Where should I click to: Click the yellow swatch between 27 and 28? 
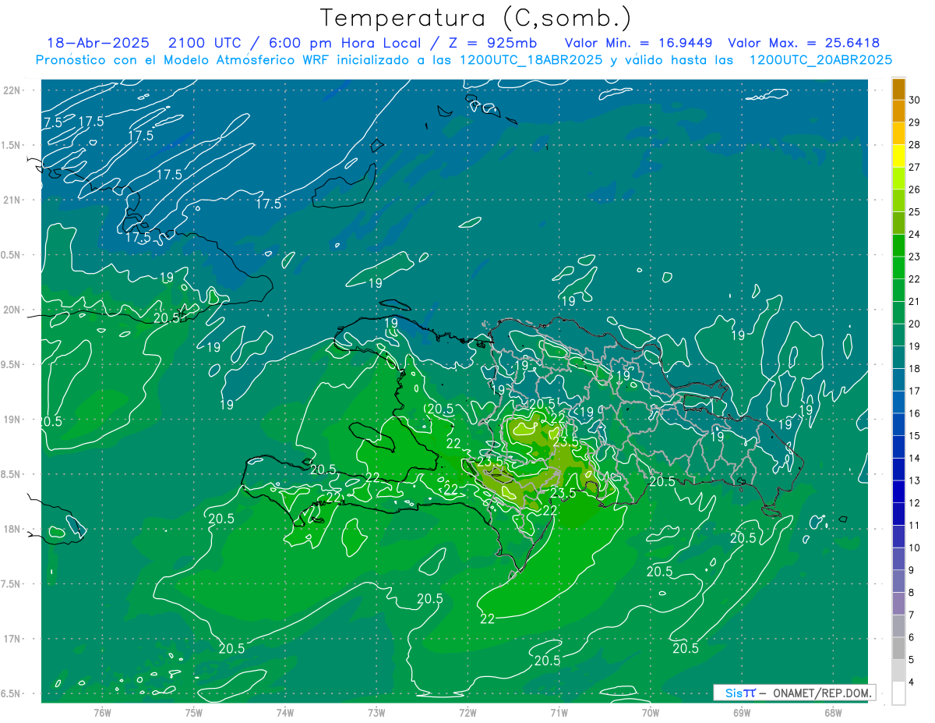click(x=898, y=155)
